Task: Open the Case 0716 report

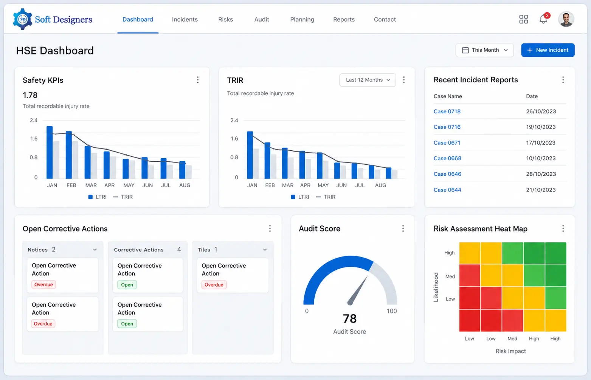Action: click(447, 127)
